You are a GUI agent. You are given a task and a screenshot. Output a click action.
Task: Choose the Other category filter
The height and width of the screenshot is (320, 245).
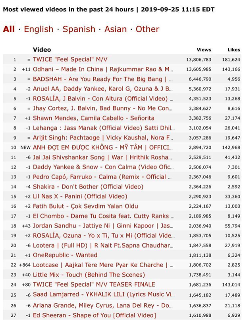[147, 29]
